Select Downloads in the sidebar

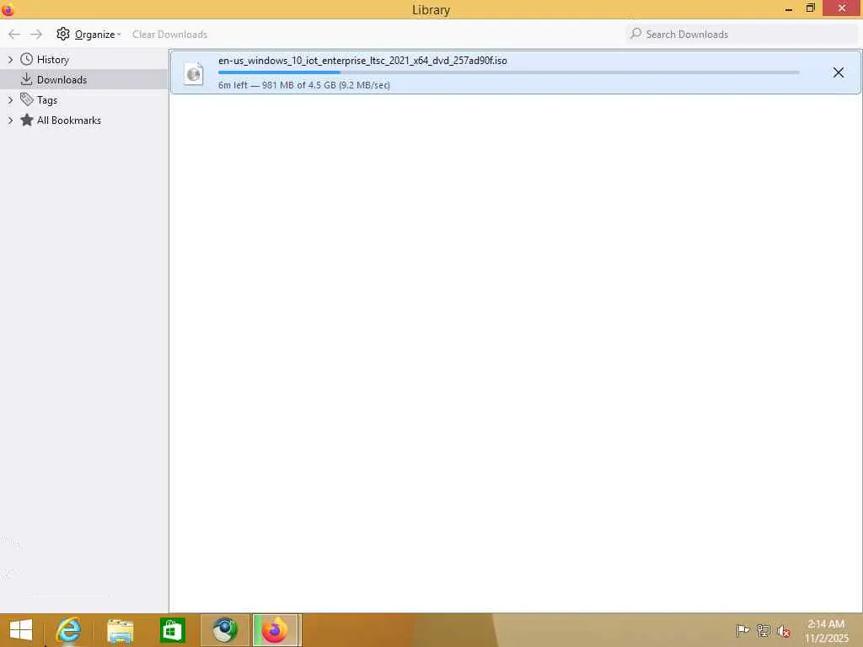pos(83,79)
